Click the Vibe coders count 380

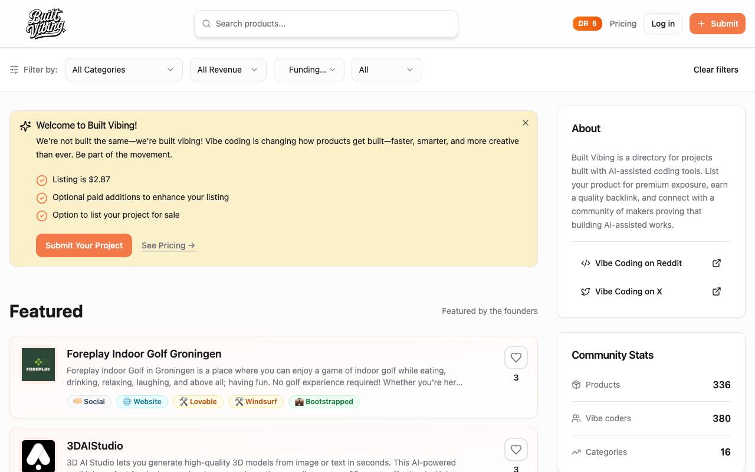coord(722,418)
